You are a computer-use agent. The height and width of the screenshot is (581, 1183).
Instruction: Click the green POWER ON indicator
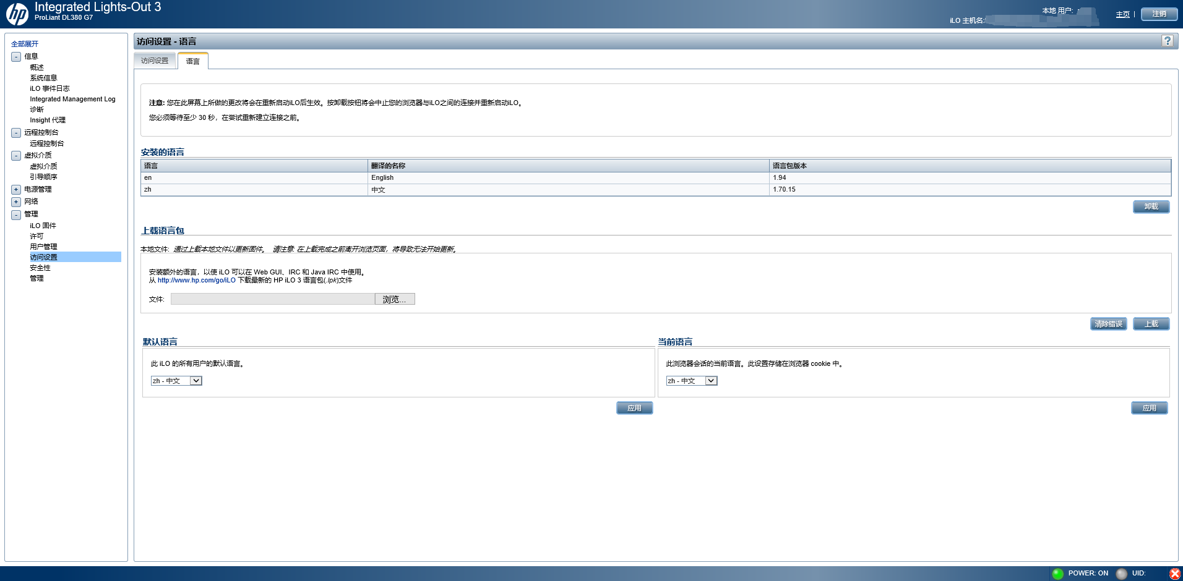click(x=1057, y=574)
